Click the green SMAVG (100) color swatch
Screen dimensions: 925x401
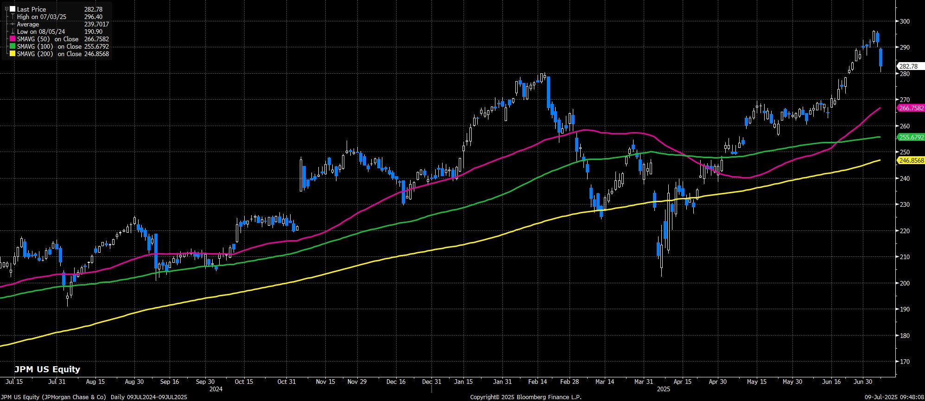pyautogui.click(x=13, y=46)
